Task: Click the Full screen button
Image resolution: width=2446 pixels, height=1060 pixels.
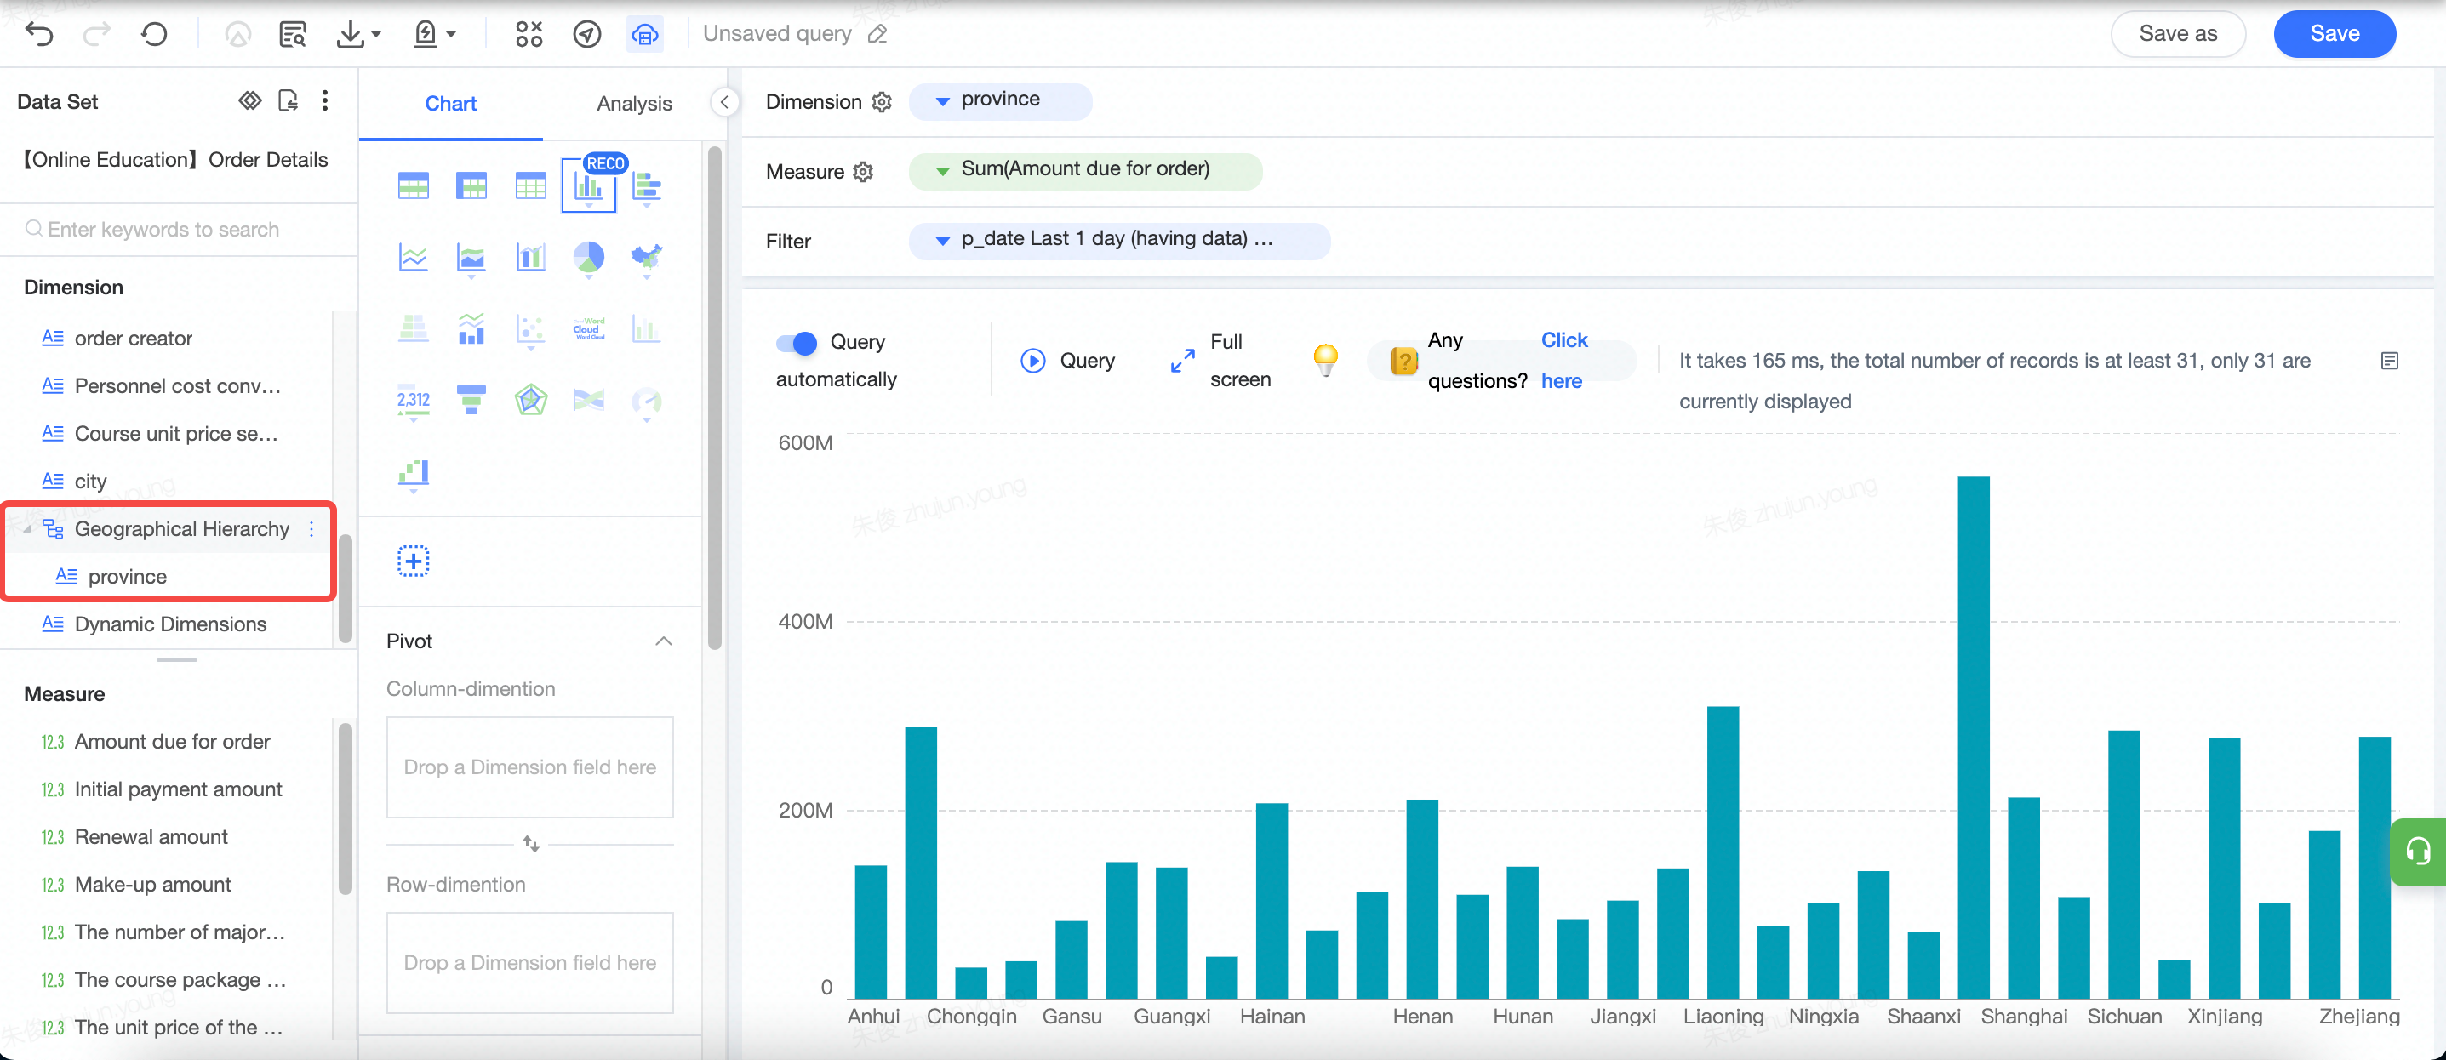Action: tap(1220, 361)
